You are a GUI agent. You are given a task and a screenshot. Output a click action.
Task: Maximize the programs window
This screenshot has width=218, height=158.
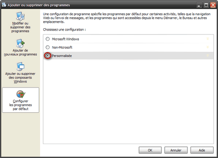coord(206,5)
